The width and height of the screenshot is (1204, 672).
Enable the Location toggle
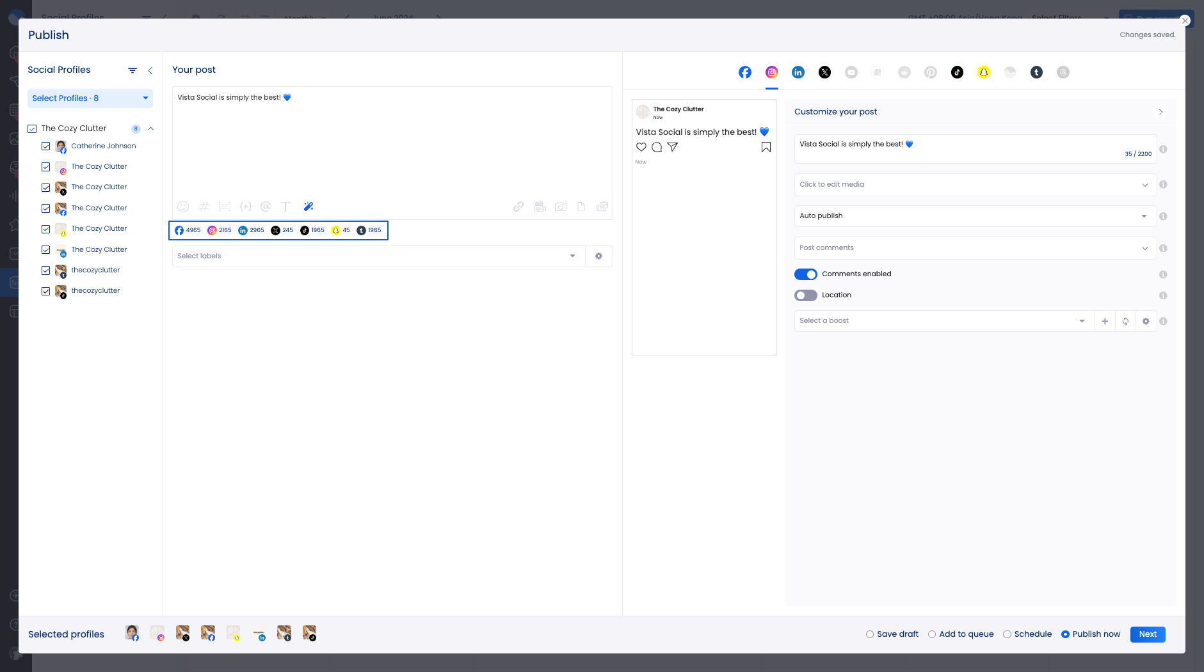(806, 295)
